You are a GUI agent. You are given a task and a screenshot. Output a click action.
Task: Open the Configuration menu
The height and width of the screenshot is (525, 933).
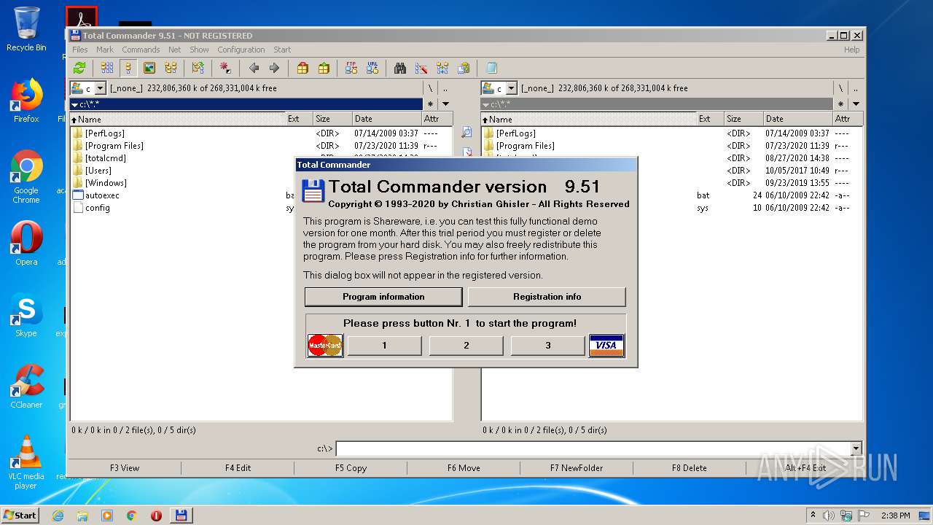pos(241,50)
